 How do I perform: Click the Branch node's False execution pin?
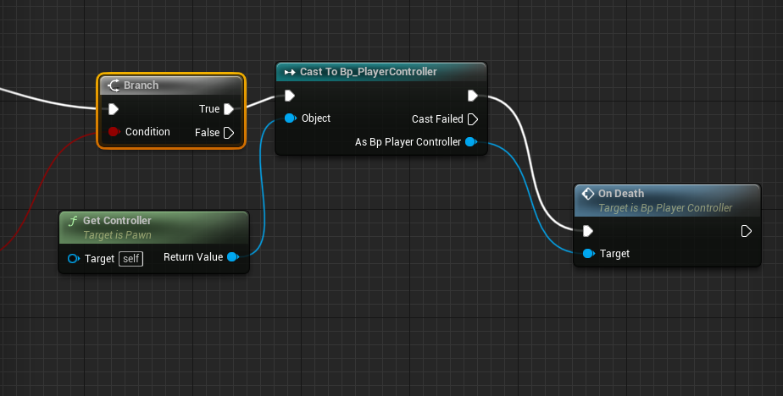pos(229,132)
